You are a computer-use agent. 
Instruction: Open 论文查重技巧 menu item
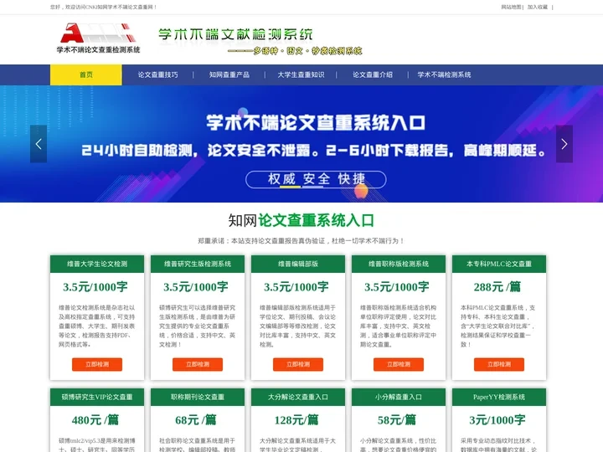coord(157,74)
